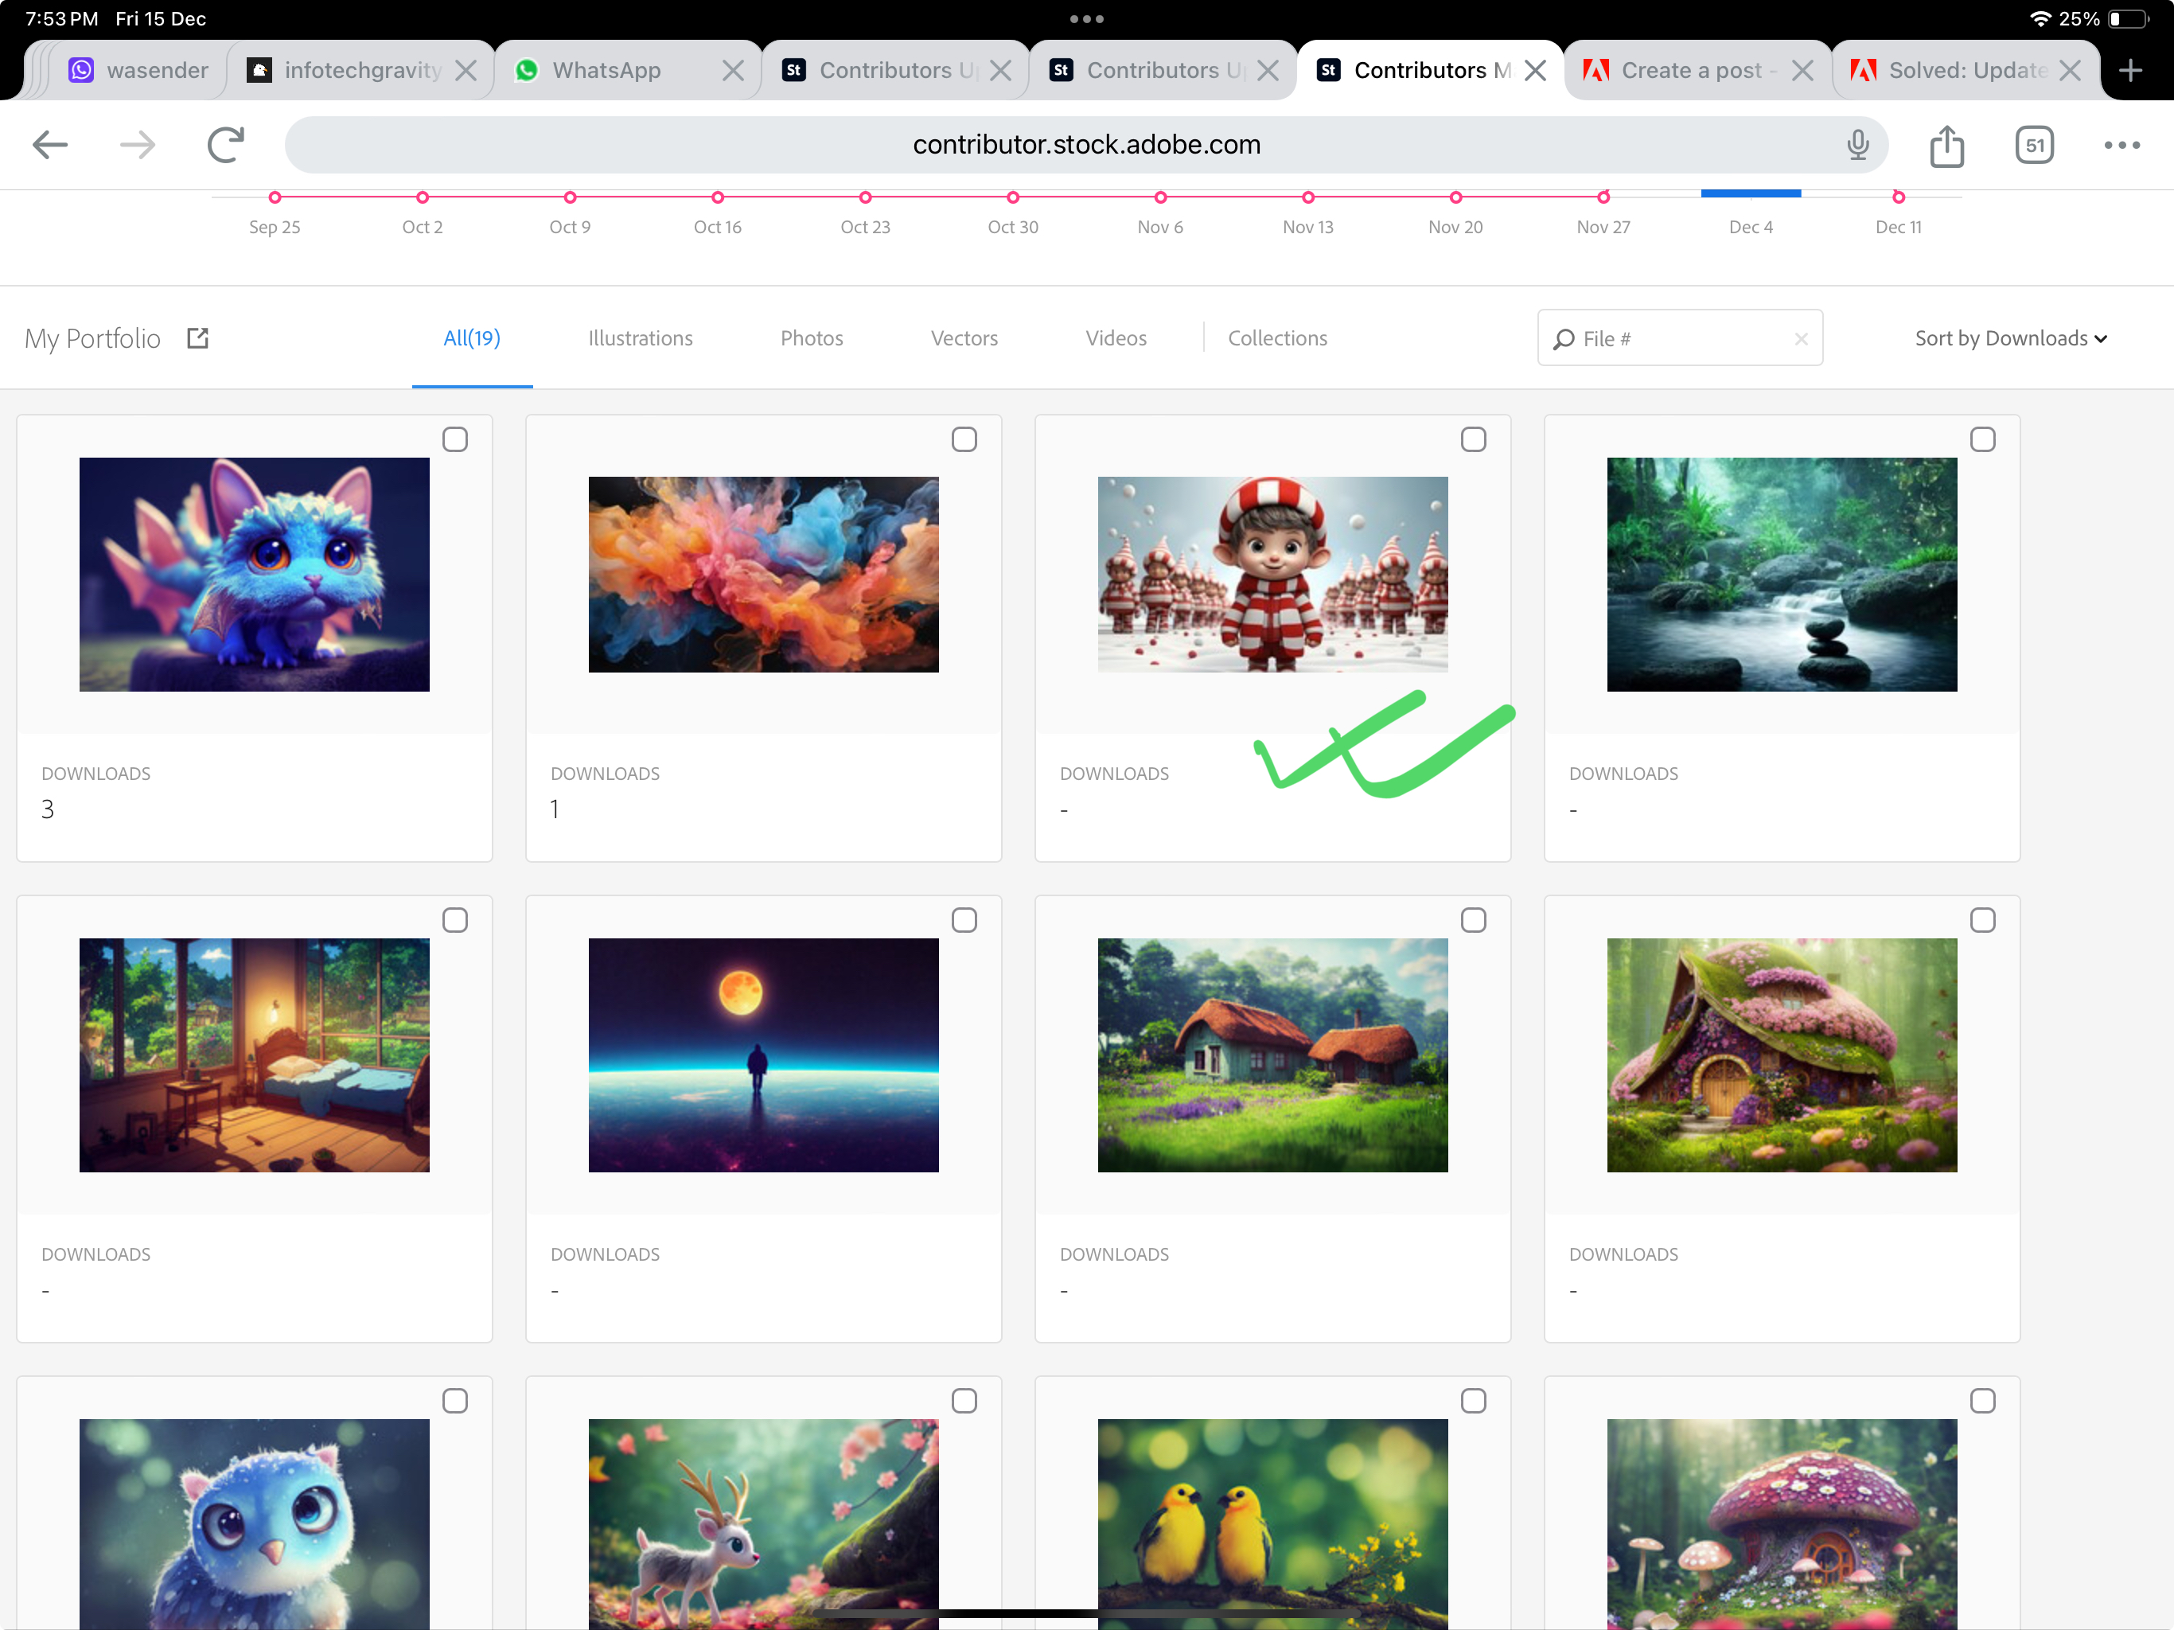The height and width of the screenshot is (1630, 2174).
Task: Tap the back navigation arrow
Action: click(49, 145)
